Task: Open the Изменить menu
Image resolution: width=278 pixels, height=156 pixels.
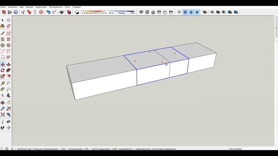Action: click(x=13, y=7)
